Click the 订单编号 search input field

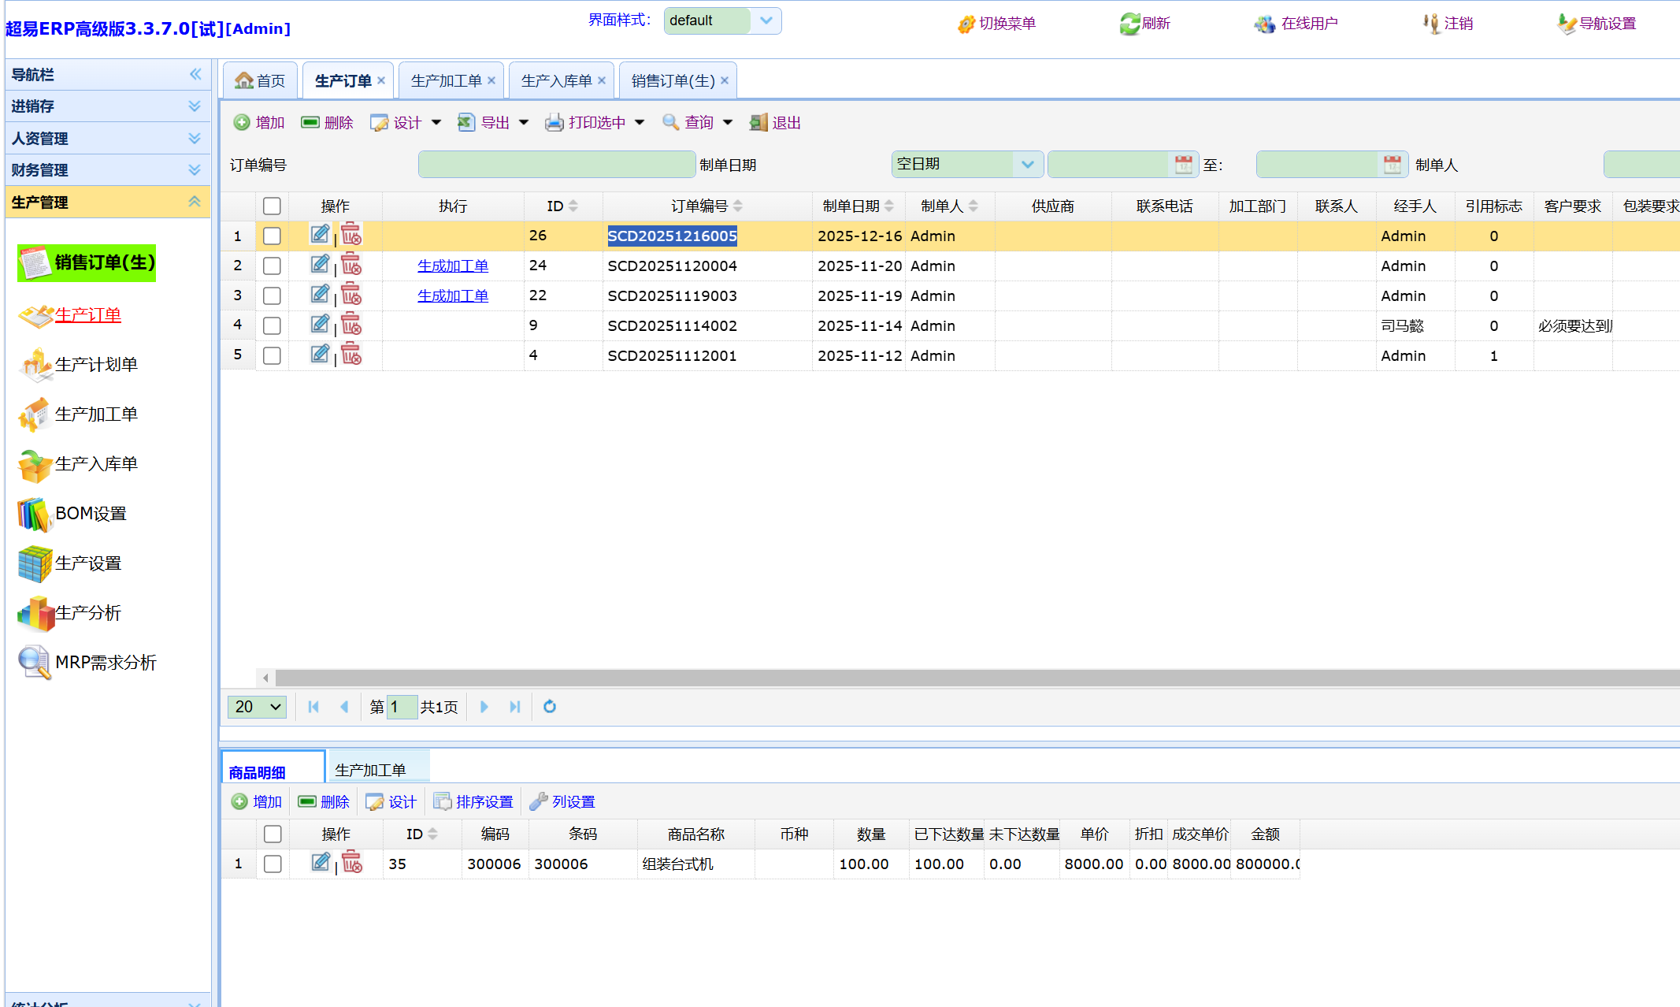556,165
